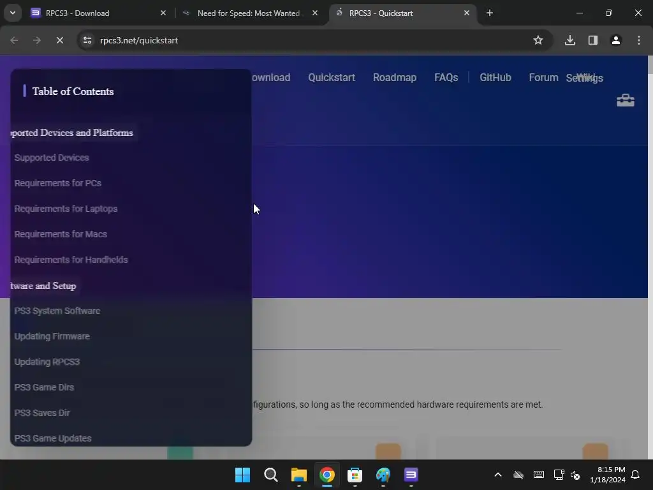Bookmark this page with star icon

coord(538,40)
